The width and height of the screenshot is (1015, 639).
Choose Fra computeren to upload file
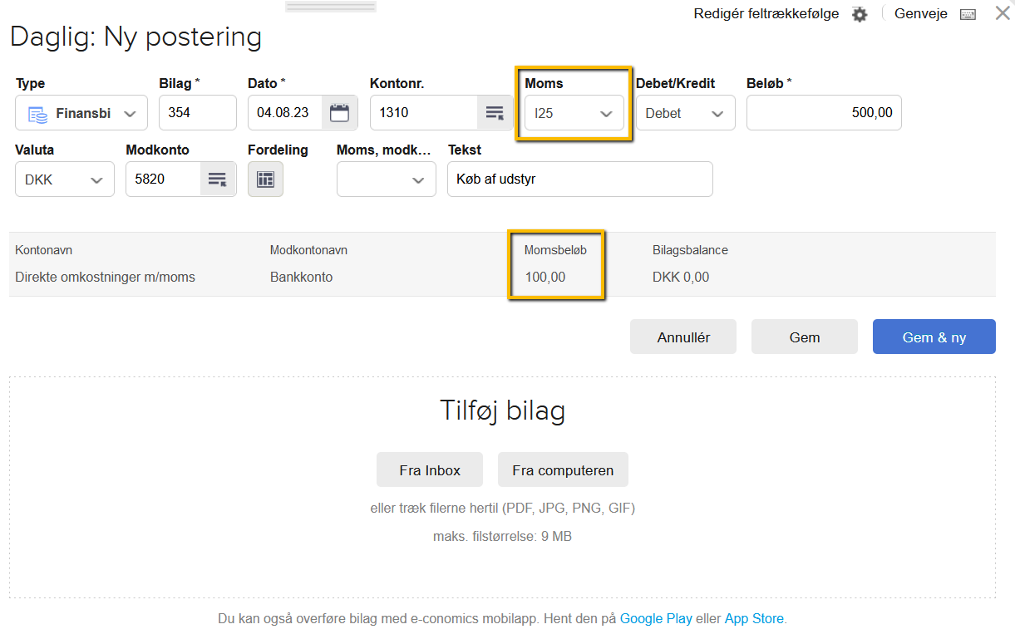click(563, 470)
